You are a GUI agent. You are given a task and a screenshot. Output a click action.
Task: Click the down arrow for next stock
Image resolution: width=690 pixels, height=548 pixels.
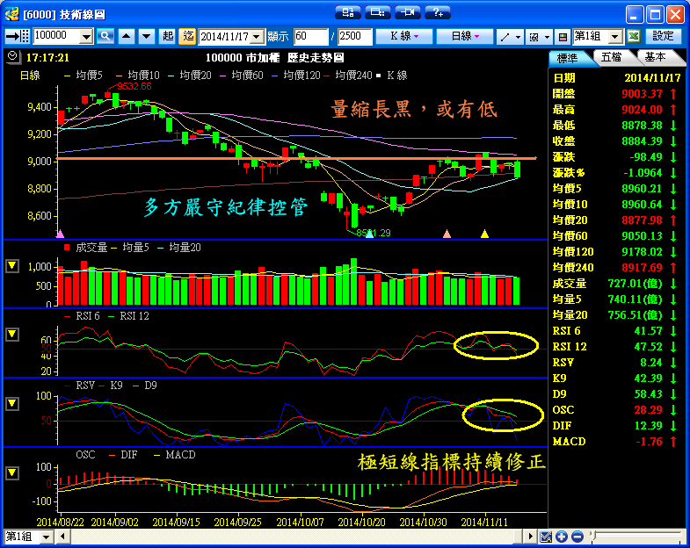pyautogui.click(x=145, y=36)
